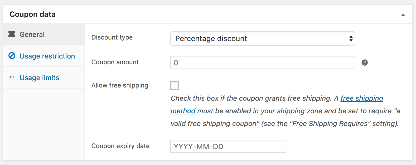This screenshot has height=165, width=416.
Task: Click inside the Coupon amount field
Action: [263, 62]
